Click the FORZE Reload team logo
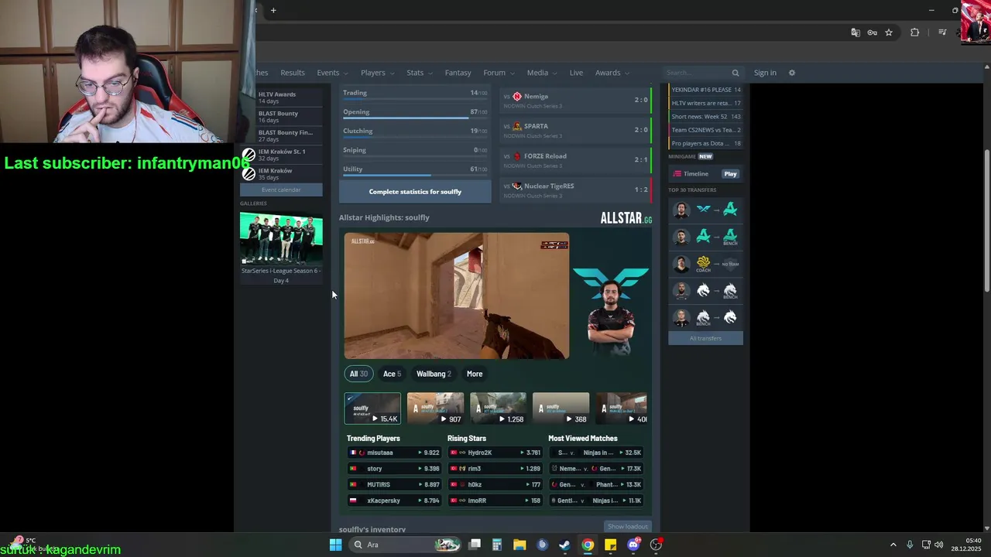The image size is (991, 557). [x=517, y=156]
